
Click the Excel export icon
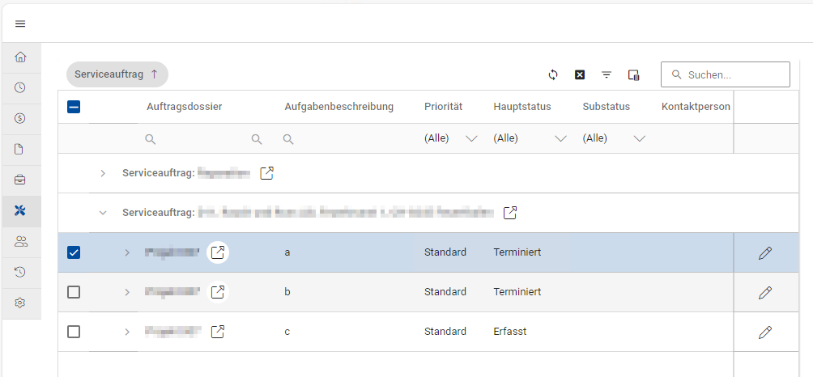580,74
